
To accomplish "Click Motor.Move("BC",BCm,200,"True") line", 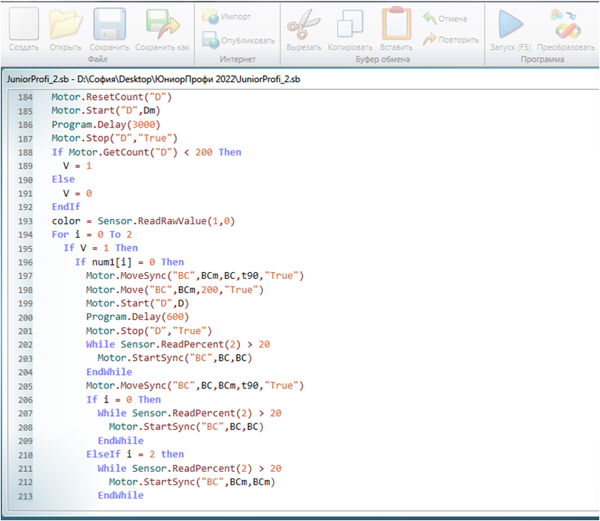I will coord(175,290).
